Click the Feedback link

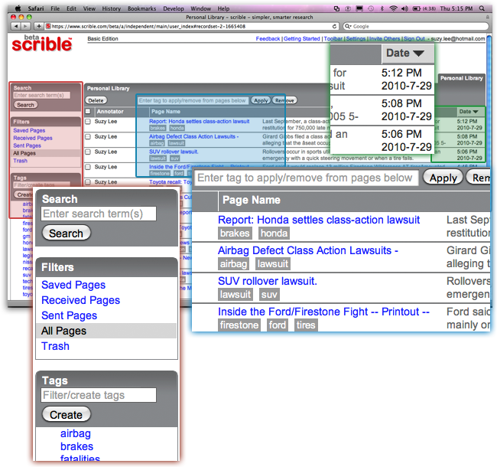pos(268,39)
